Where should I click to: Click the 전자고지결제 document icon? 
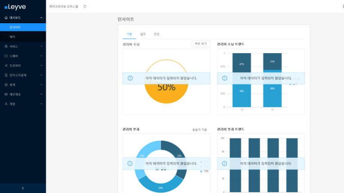[6, 75]
